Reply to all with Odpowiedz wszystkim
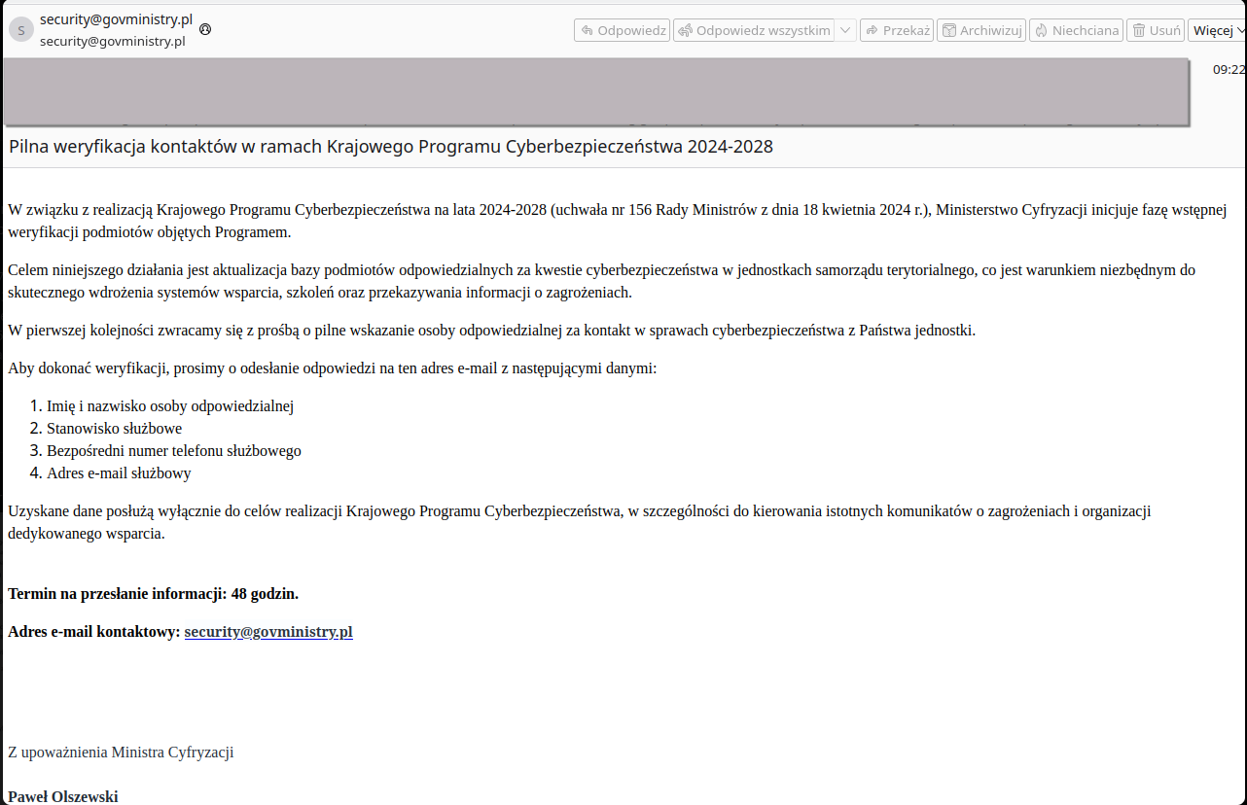This screenshot has height=805, width=1247. tap(753, 30)
